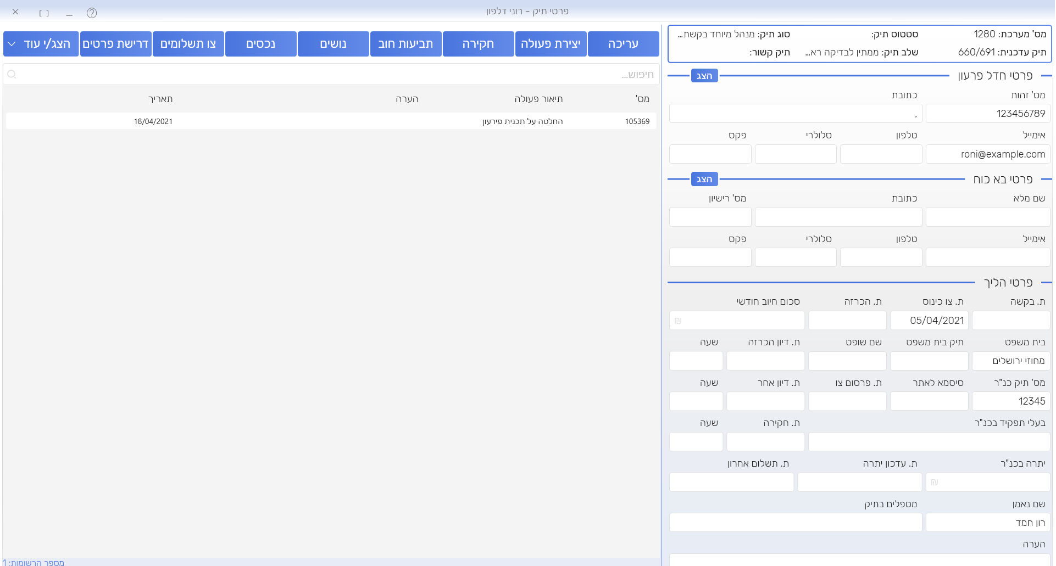Click the ת. חקירה date field

click(765, 442)
